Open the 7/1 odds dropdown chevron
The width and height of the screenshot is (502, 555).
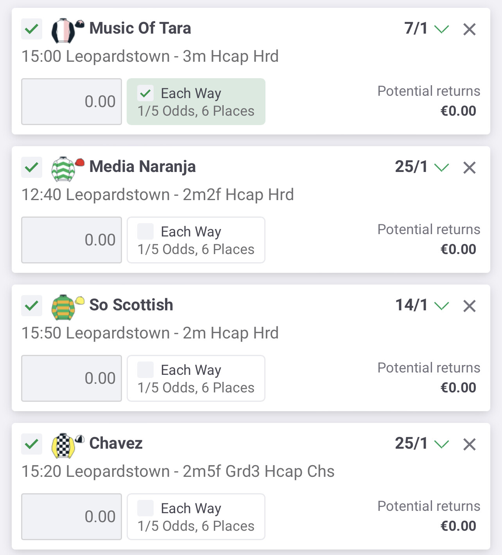click(x=442, y=29)
